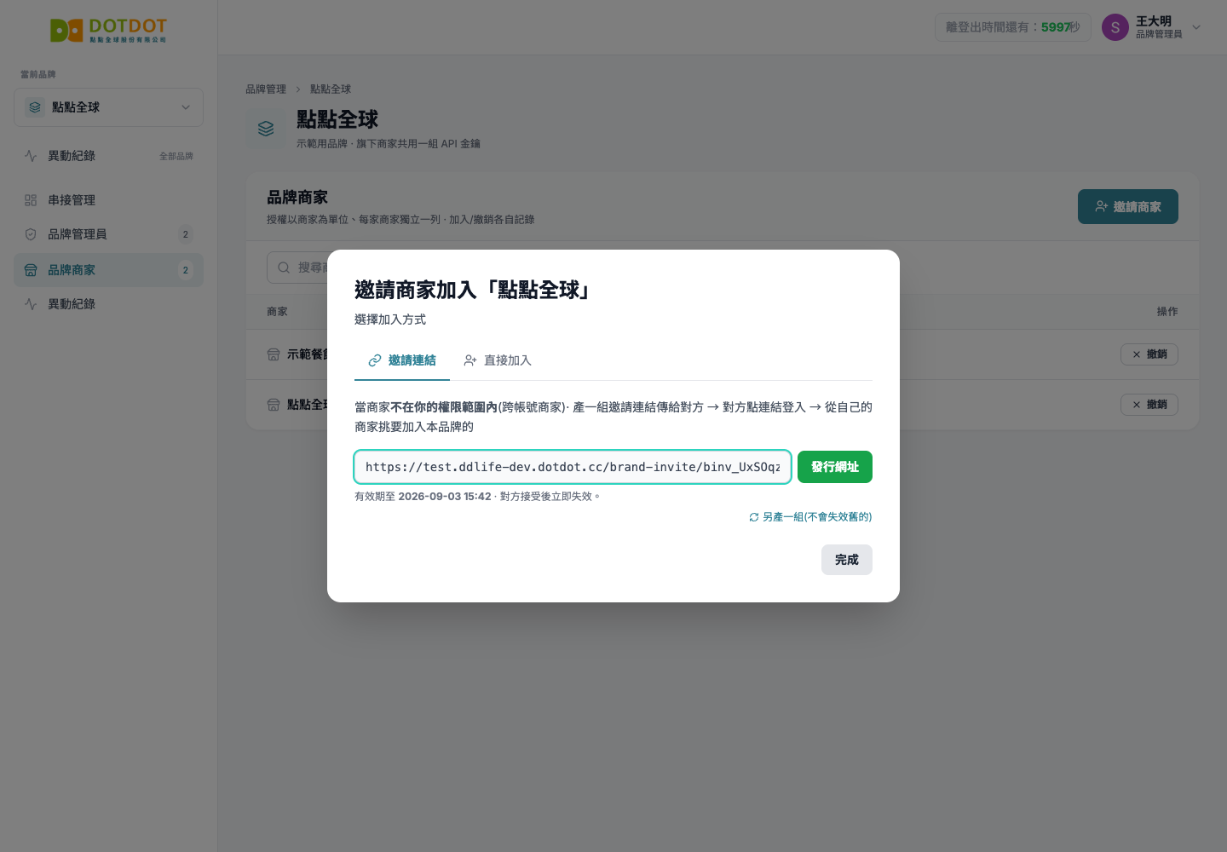Viewport: 1227px width, 852px height.
Task: Click the shield icon beside 品牌管理員
Action: coord(31,234)
